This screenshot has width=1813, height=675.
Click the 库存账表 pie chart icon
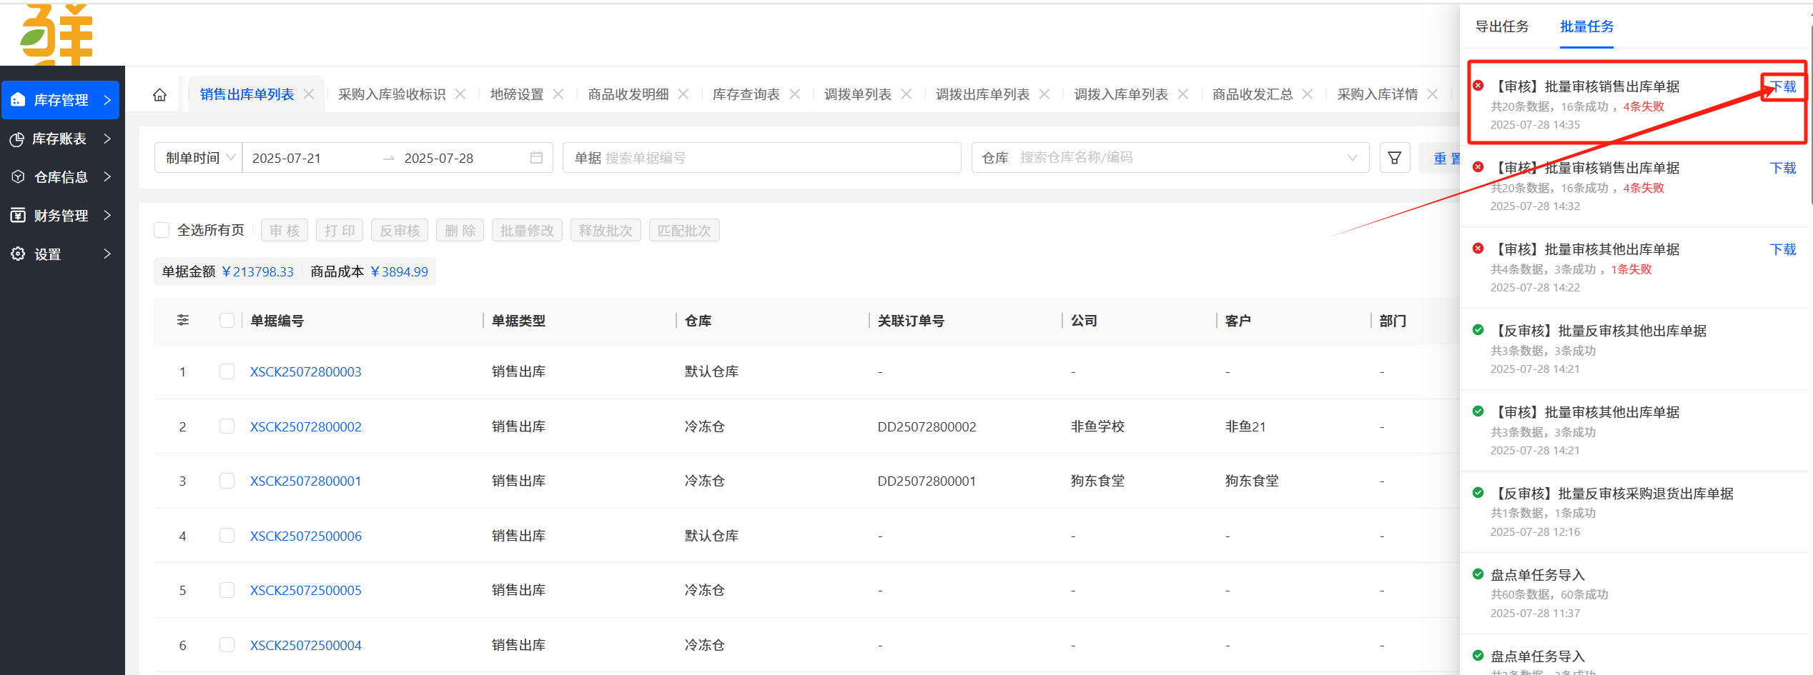pos(17,139)
